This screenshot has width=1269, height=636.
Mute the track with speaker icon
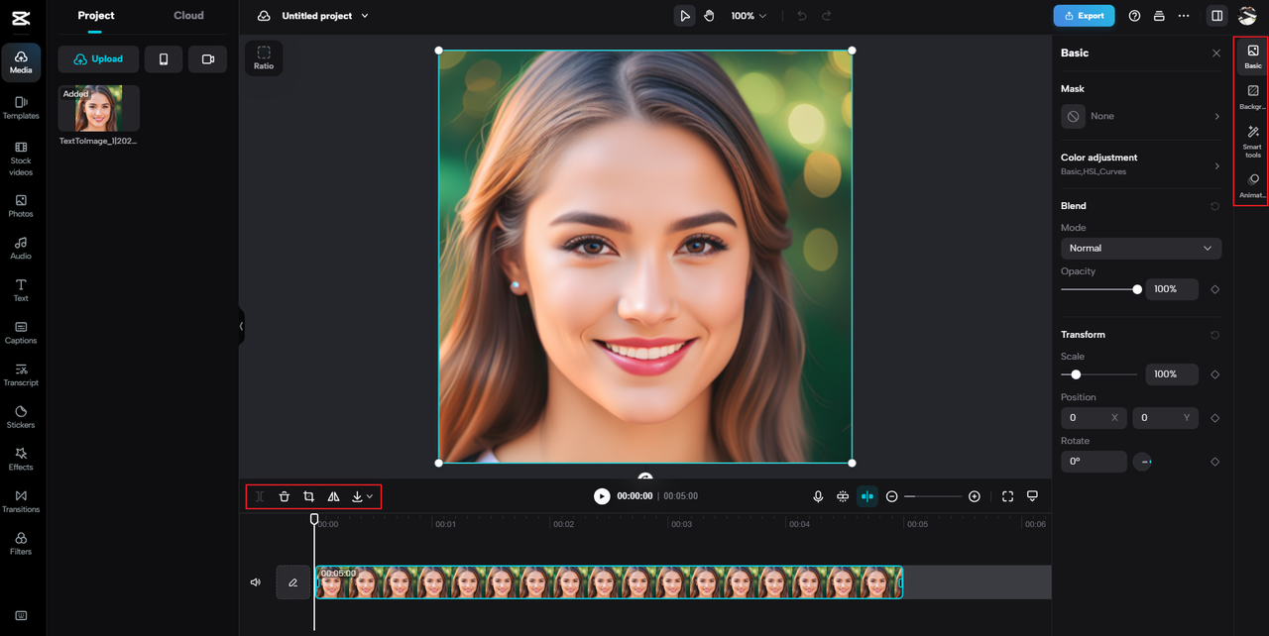(x=255, y=583)
